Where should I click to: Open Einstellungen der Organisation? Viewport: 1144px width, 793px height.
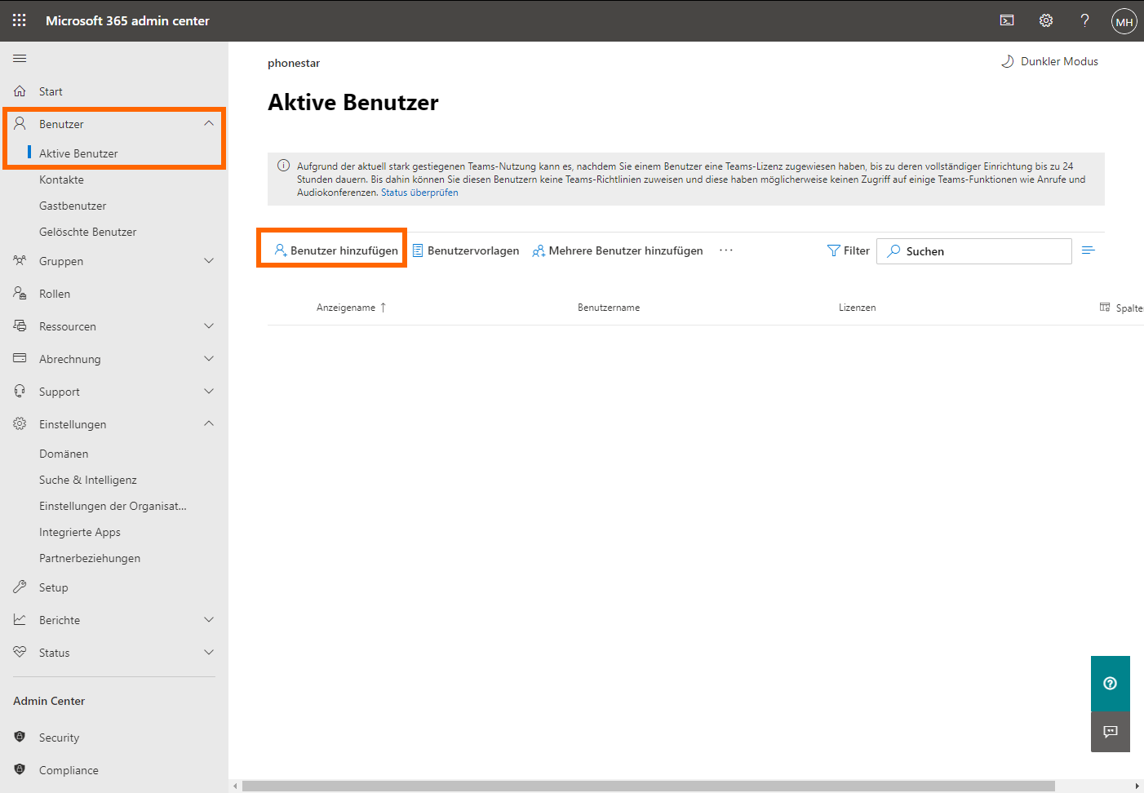(x=114, y=506)
